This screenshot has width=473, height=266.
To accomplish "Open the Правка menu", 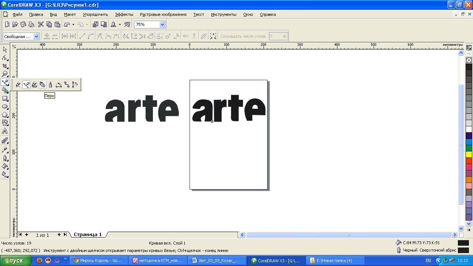I will tap(36, 14).
